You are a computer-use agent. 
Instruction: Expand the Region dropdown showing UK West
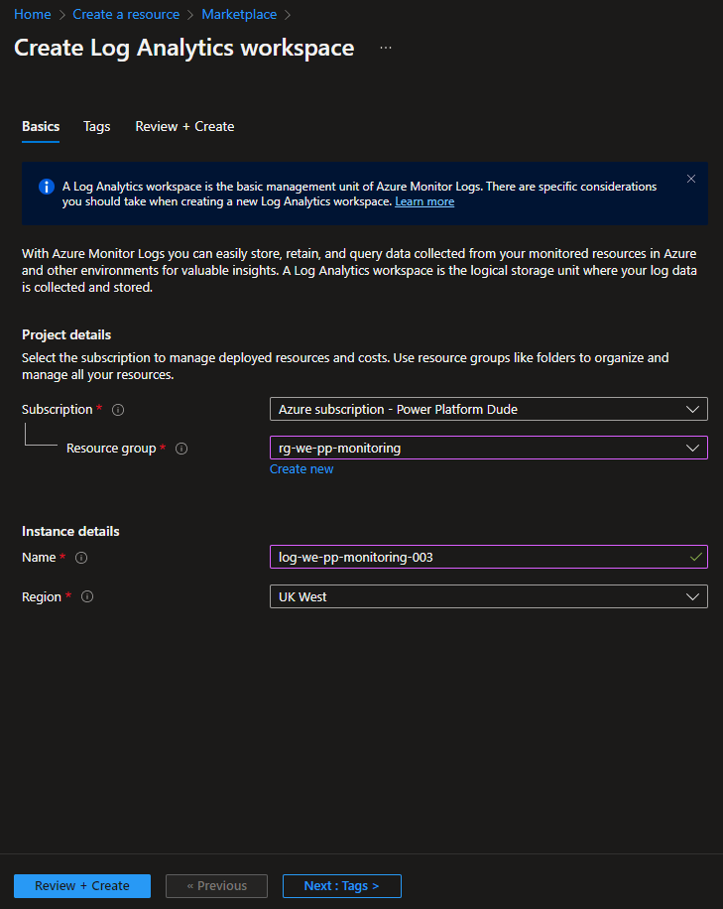pos(488,596)
